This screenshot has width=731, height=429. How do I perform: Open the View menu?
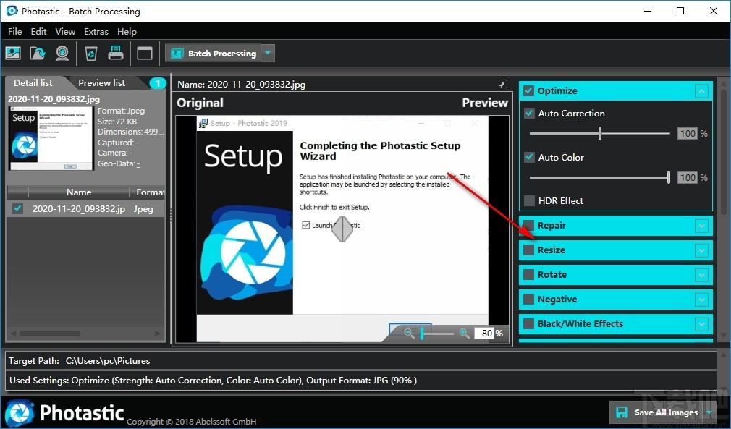tap(65, 32)
